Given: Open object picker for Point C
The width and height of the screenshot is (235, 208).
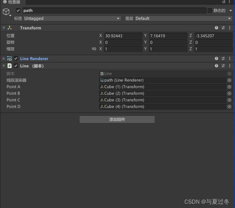Looking at the screenshot, I should (229, 100).
